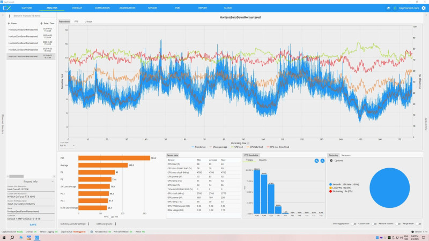This screenshot has height=241, width=429.
Task: Toggle the Remove outliers switch
Action: [398, 224]
